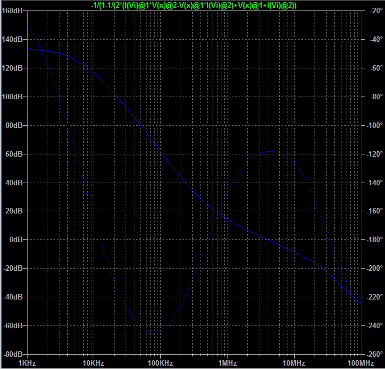Click the -80dB left axis label
This screenshot has height=369, width=385.
13,354
